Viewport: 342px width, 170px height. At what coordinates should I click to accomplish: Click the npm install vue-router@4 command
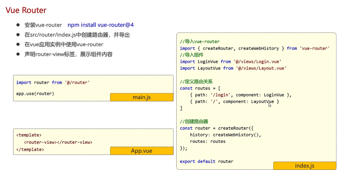[101, 25]
